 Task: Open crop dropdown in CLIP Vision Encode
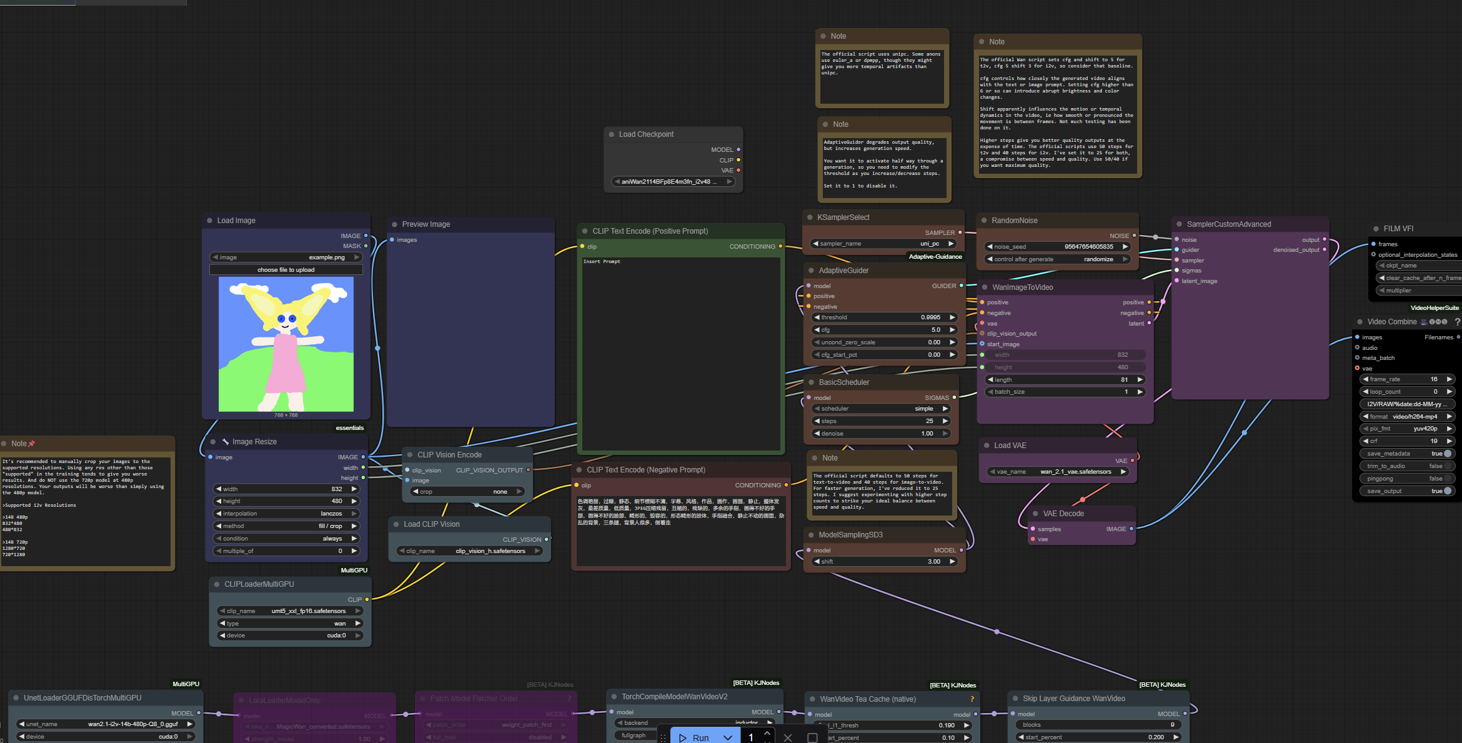467,492
